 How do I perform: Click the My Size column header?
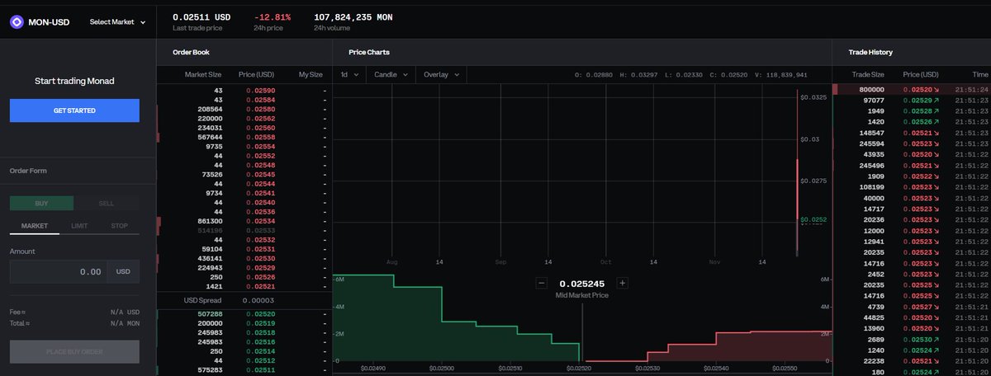[311, 74]
